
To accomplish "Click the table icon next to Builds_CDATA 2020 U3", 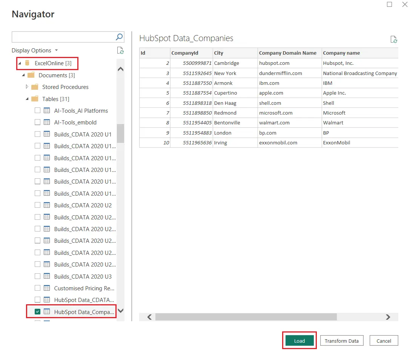I will tap(46, 276).
